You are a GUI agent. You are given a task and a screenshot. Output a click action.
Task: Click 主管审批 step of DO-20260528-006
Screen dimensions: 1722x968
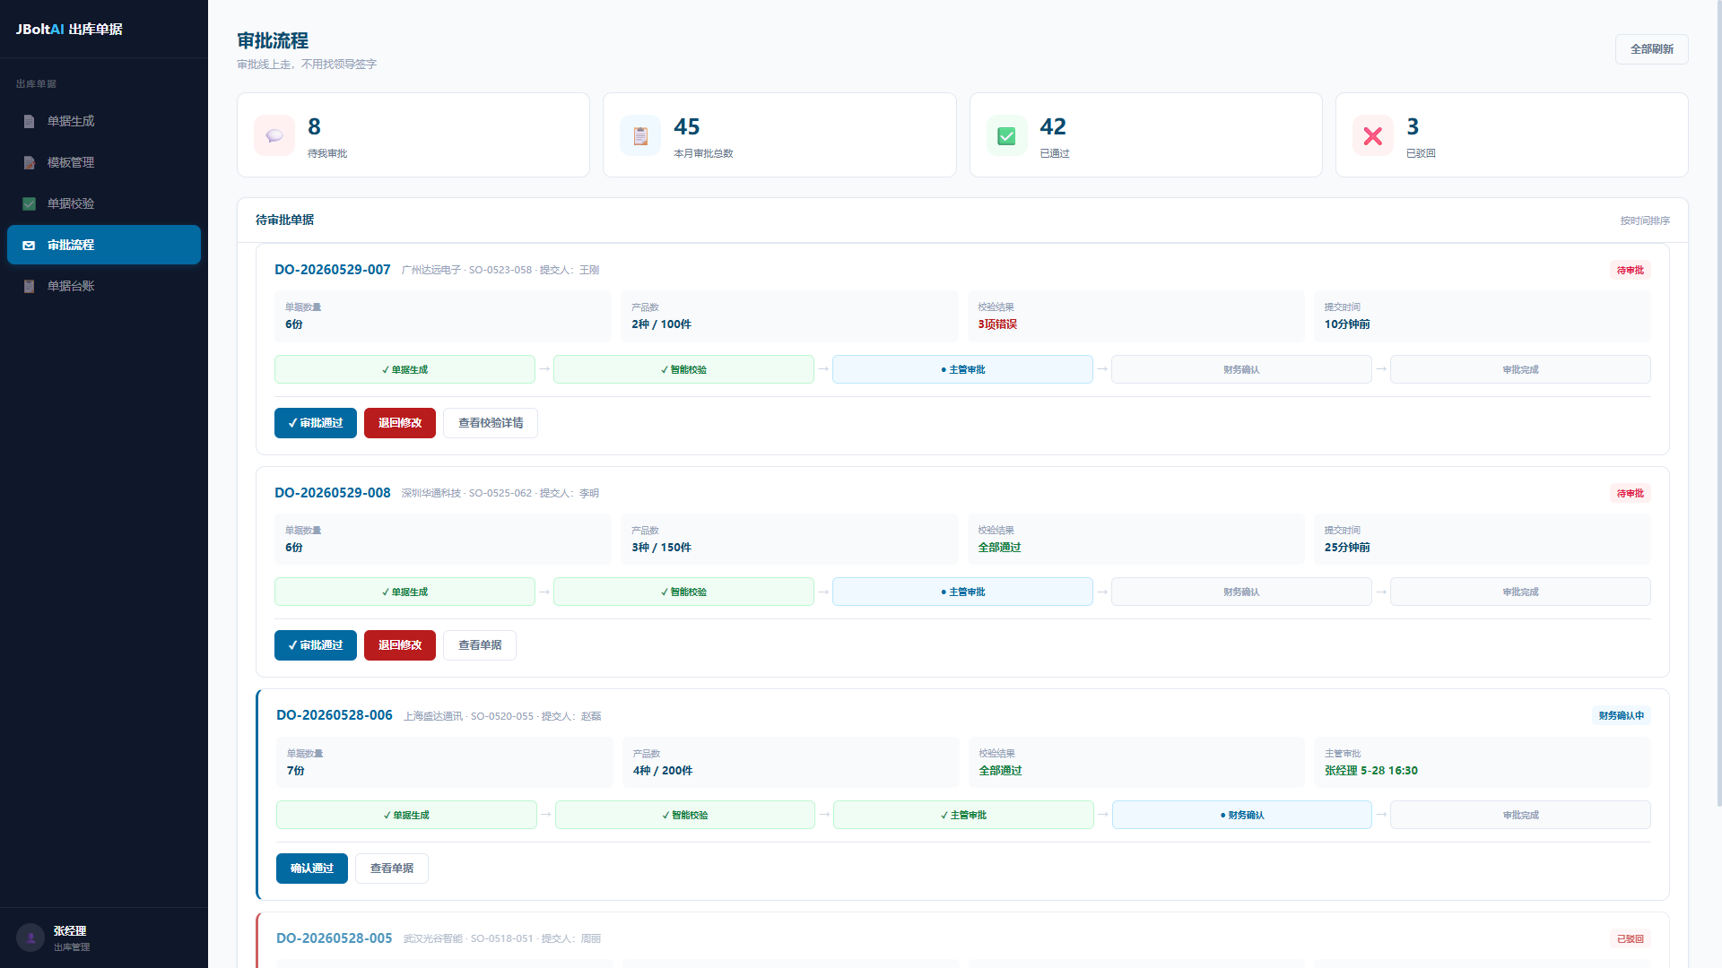(x=963, y=815)
